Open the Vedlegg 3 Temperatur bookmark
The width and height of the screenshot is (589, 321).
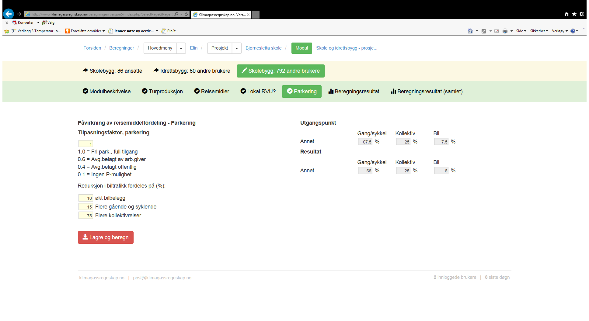tap(36, 31)
